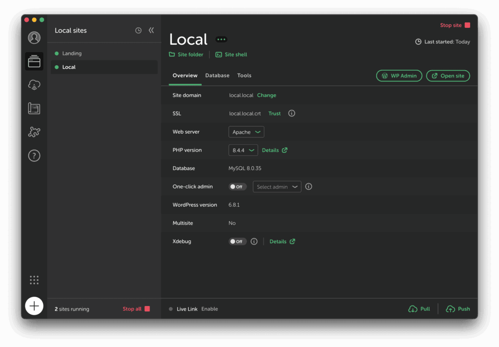Click the Xdebug info icon
Image resolution: width=499 pixels, height=347 pixels.
tap(253, 241)
